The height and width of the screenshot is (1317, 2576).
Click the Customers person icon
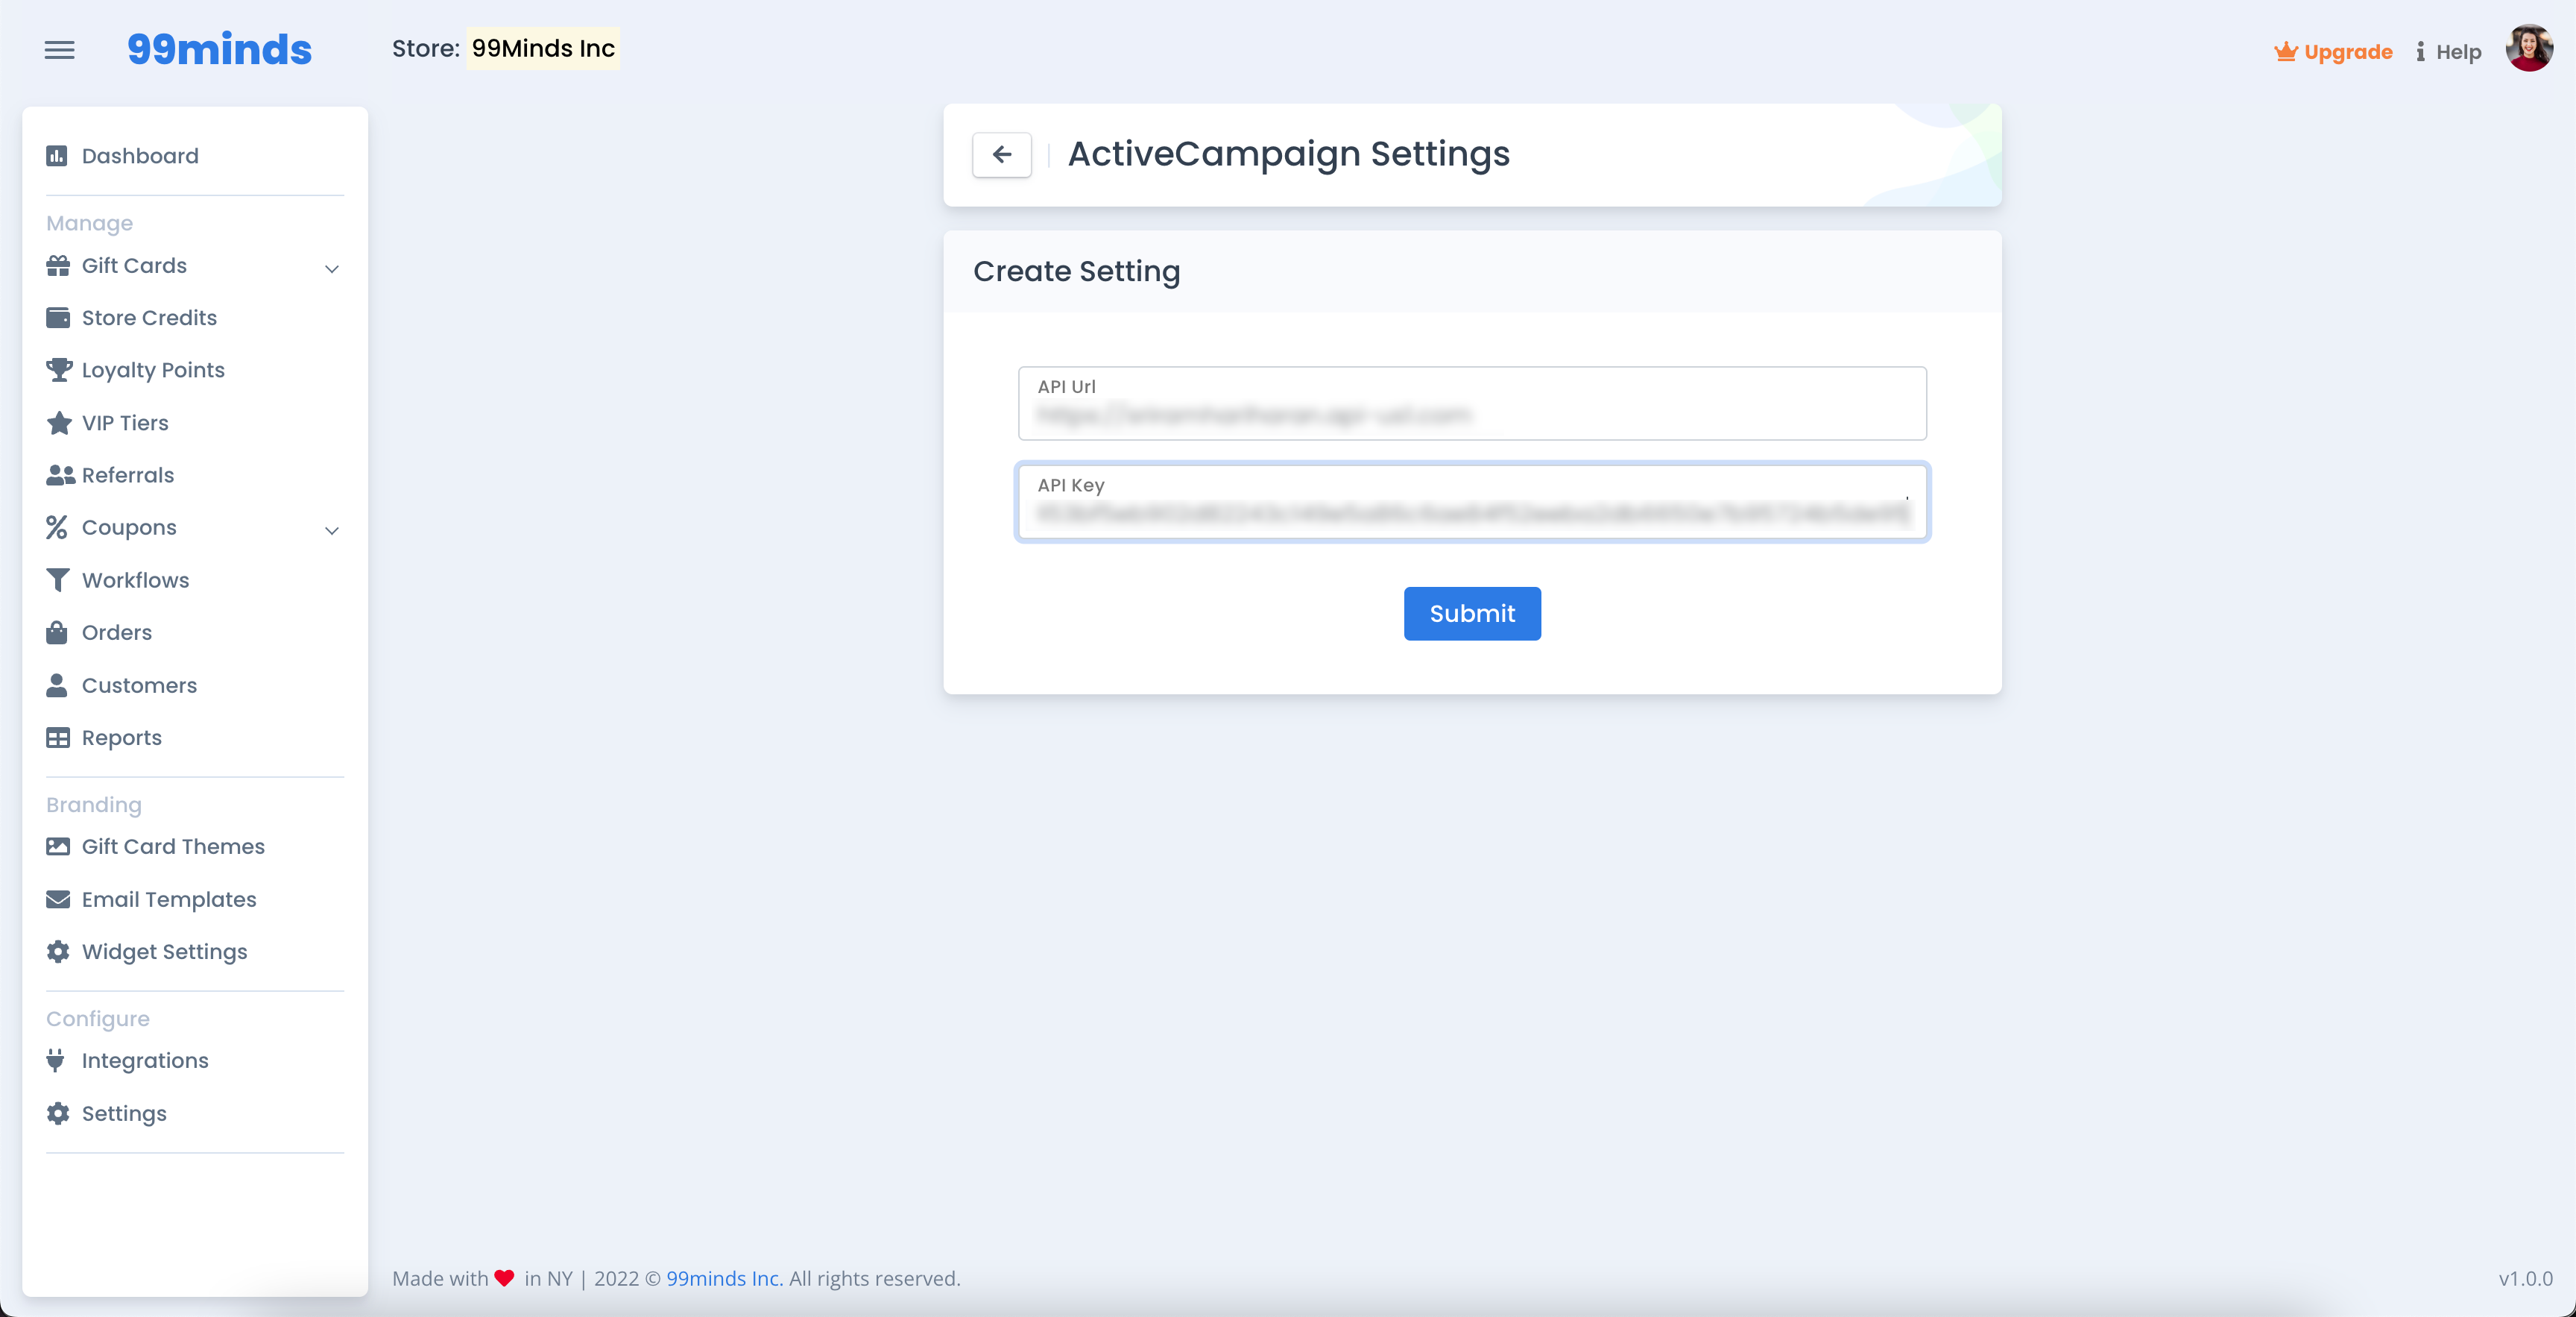click(x=57, y=685)
